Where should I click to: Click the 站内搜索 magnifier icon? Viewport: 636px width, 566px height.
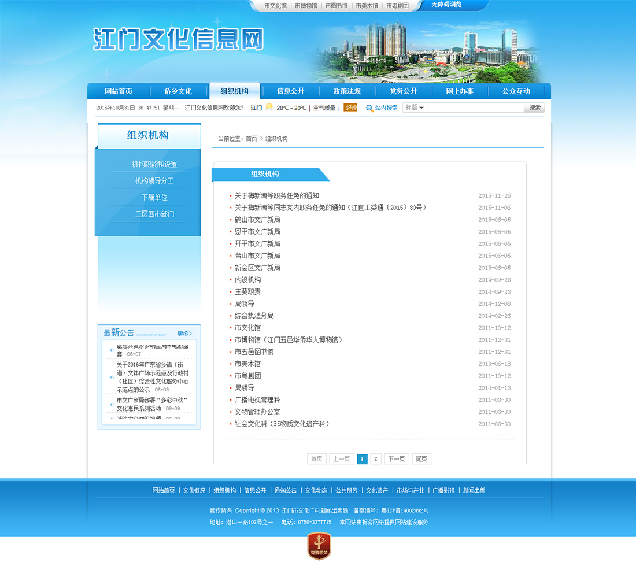pyautogui.click(x=369, y=108)
